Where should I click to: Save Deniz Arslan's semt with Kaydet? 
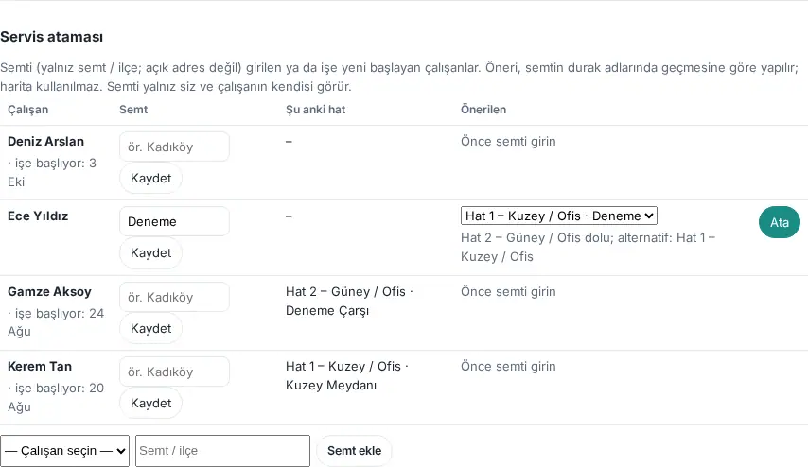[150, 178]
